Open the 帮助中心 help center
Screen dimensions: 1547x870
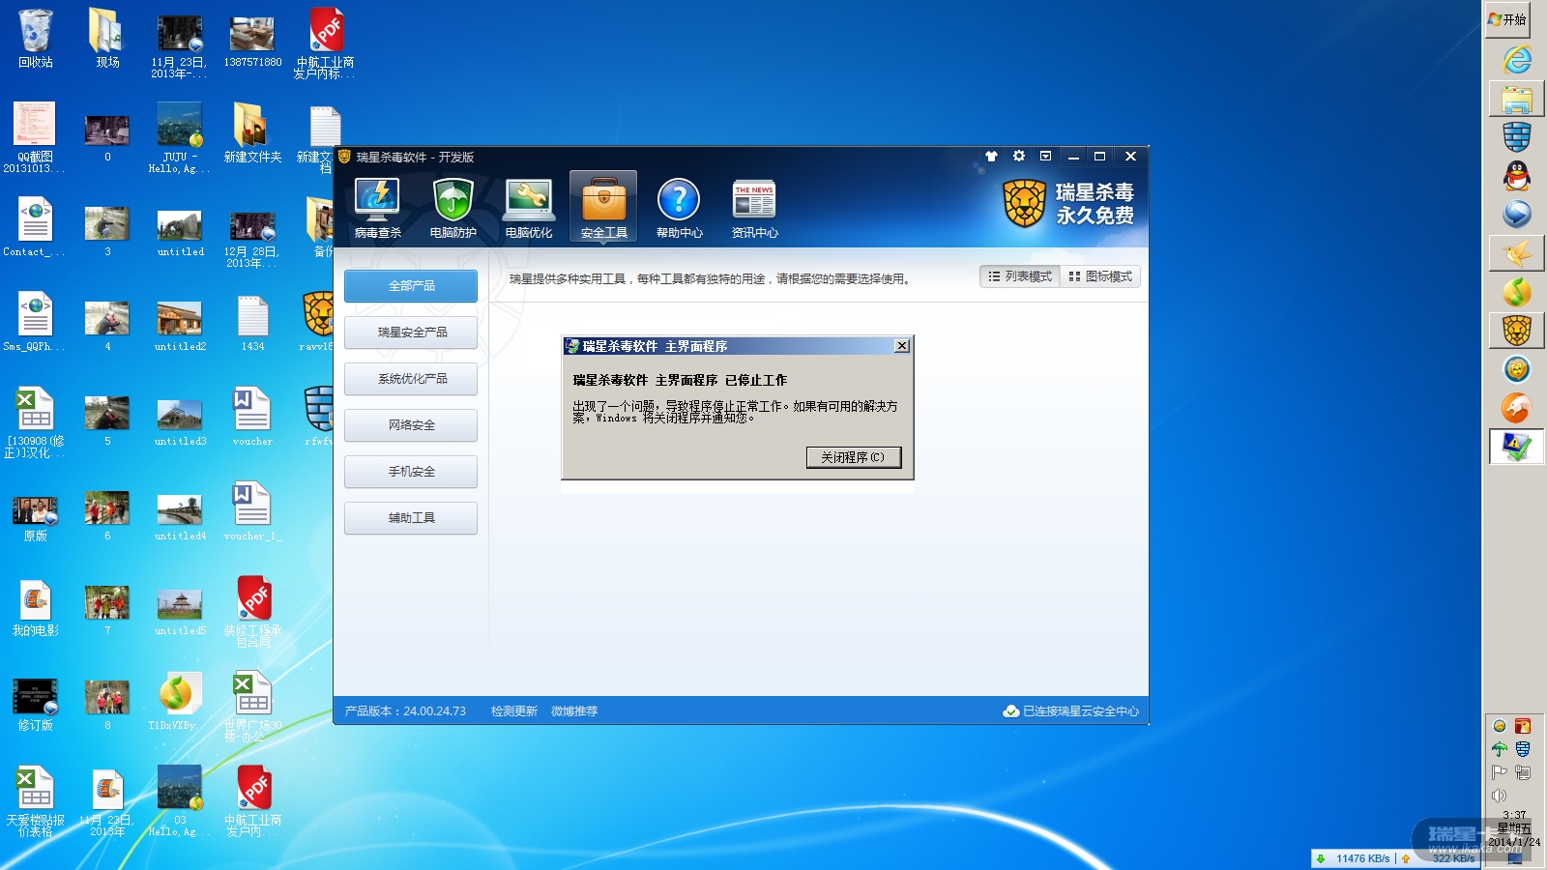pos(679,208)
